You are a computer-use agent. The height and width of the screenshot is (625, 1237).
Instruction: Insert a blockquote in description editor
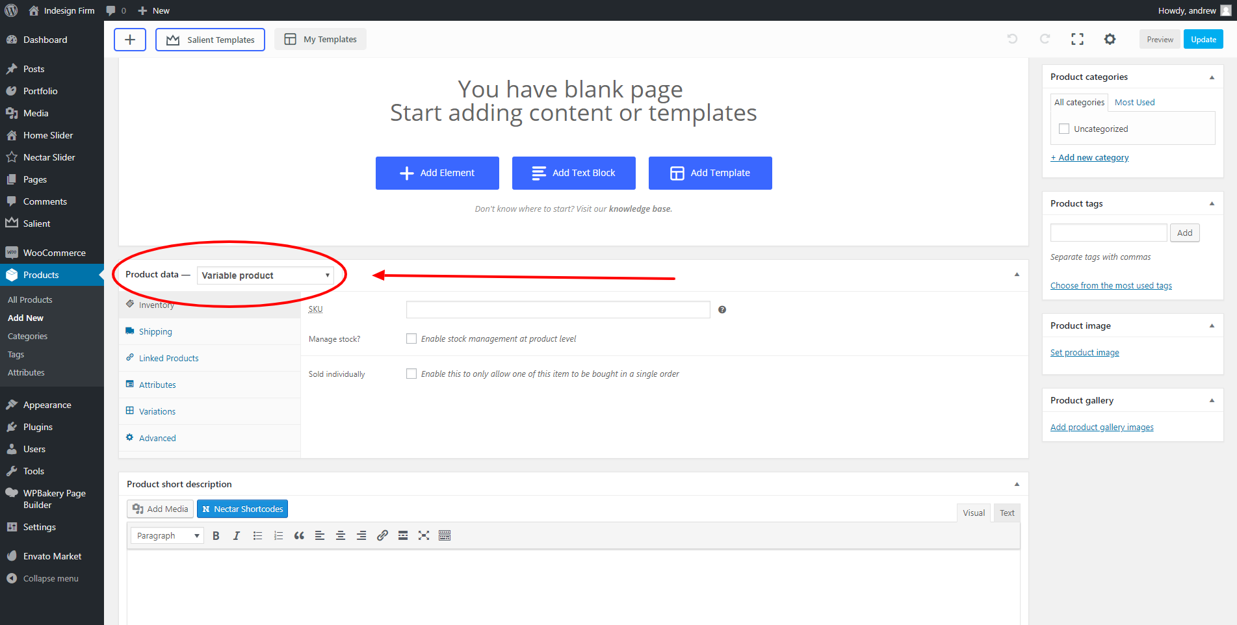coord(299,536)
